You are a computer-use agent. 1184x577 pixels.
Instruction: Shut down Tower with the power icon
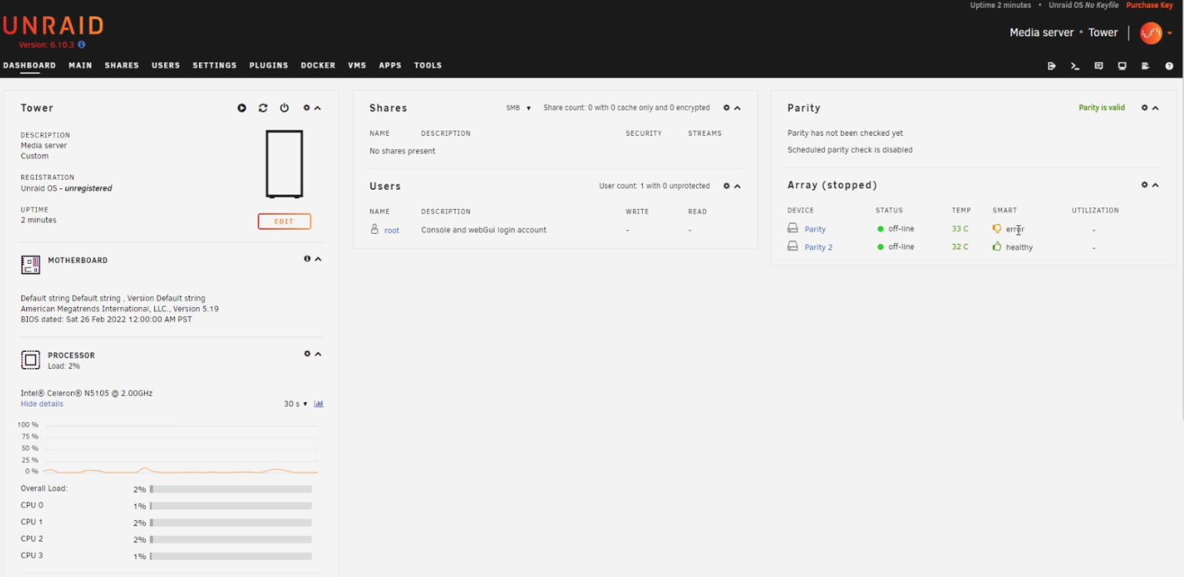tap(284, 108)
